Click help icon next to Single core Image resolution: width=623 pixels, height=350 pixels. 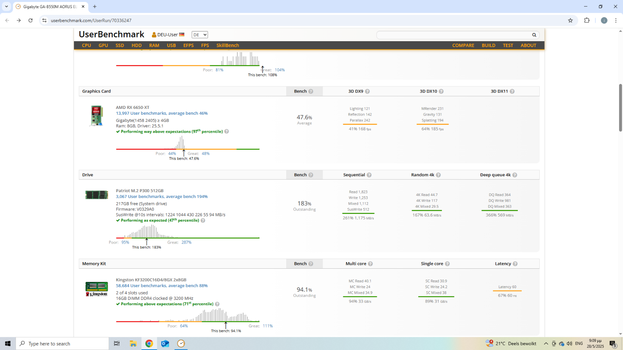[447, 264]
